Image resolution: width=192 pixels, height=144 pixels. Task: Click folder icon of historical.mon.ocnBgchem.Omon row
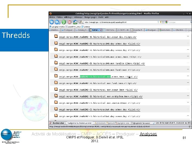pos(56,96)
